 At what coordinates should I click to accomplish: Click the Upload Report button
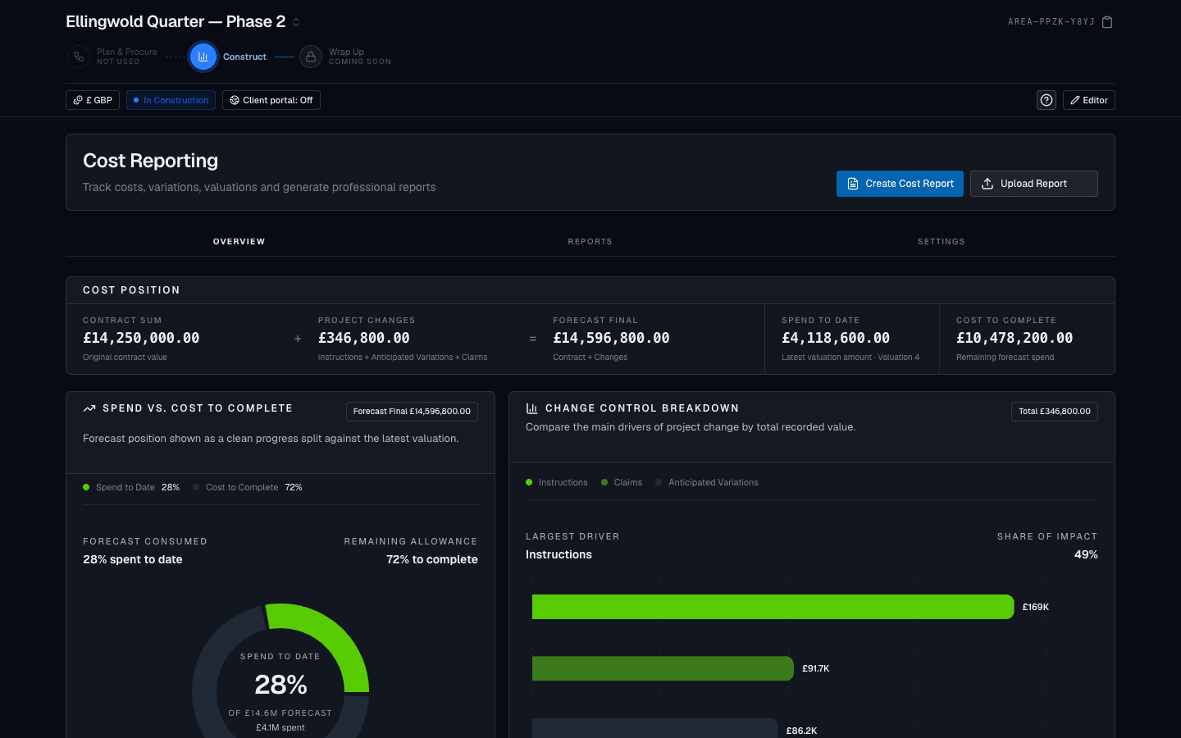[x=1033, y=184]
